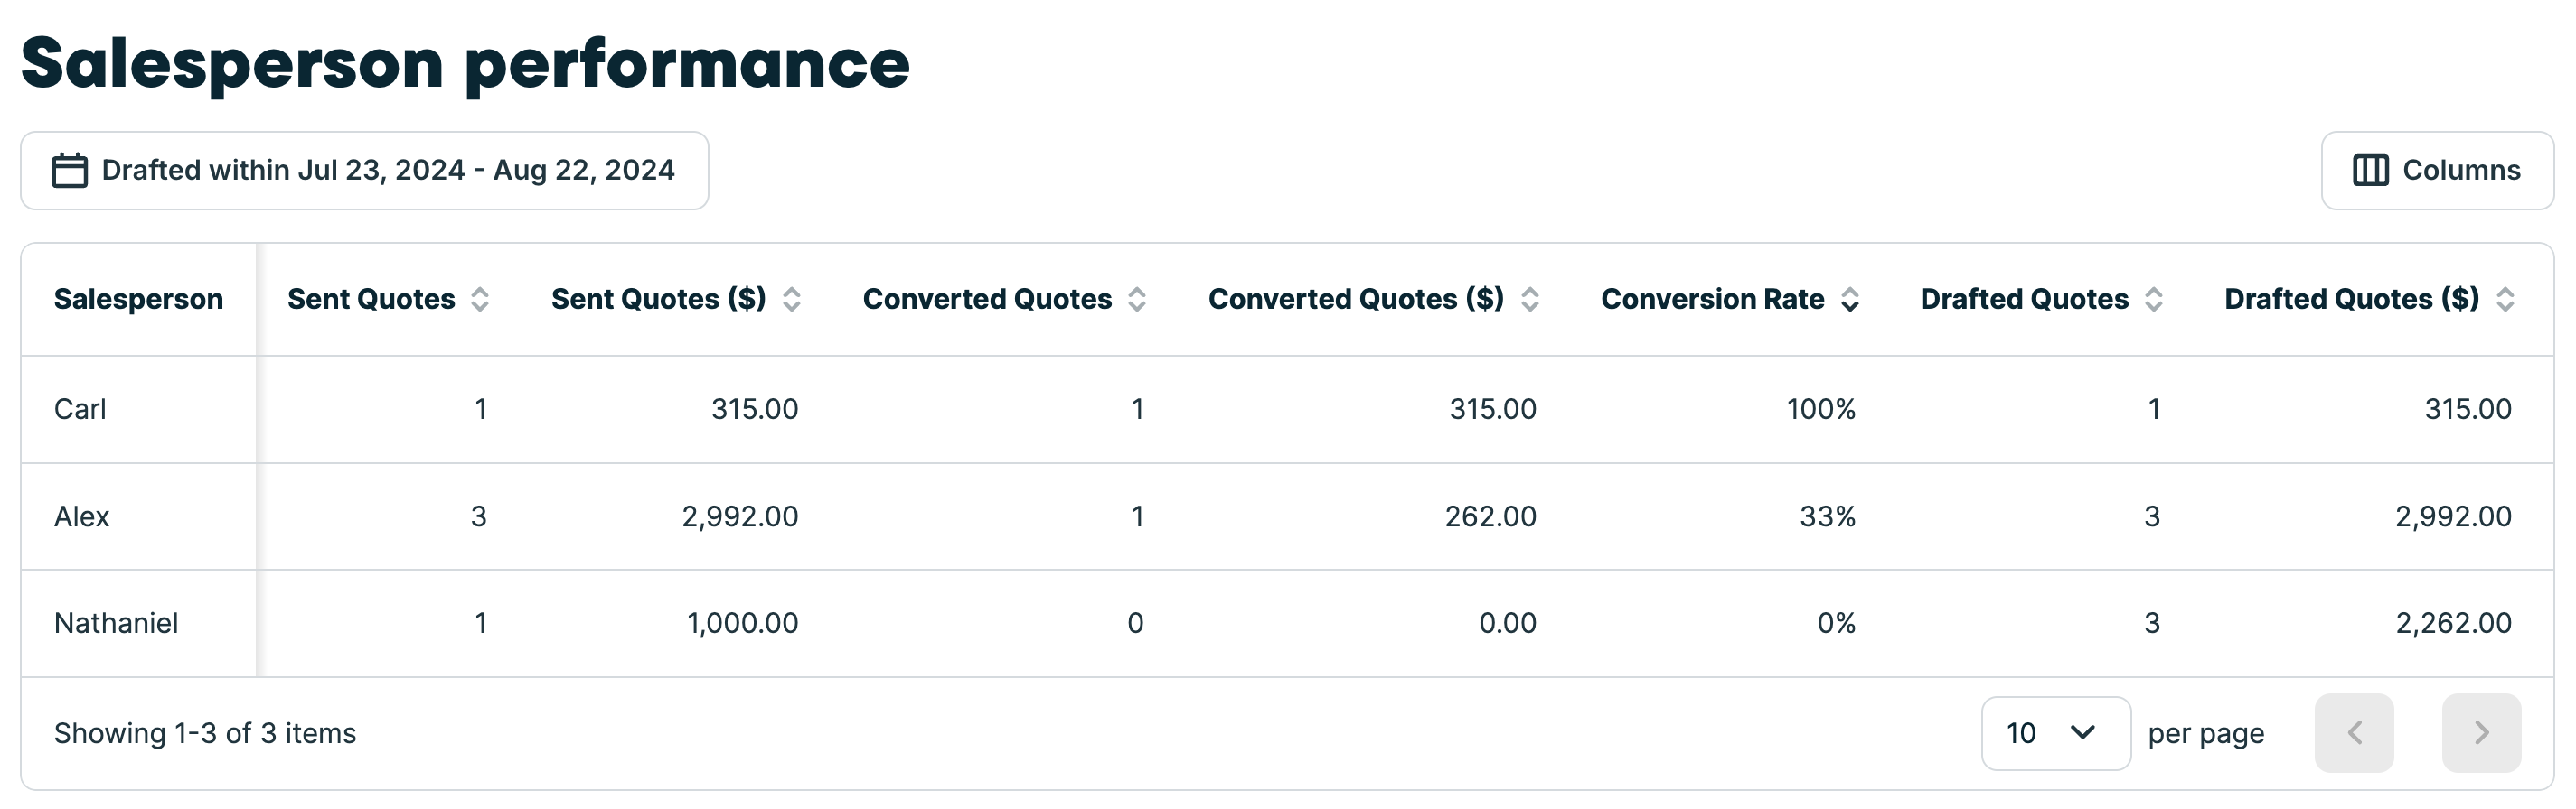This screenshot has width=2576, height=809.
Task: Sort by Sent Quotes arrows icon
Action: pos(480,300)
